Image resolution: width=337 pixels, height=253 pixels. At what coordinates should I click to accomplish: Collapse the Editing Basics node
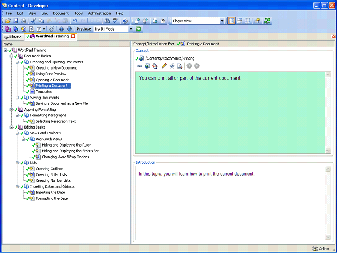coord(12,128)
